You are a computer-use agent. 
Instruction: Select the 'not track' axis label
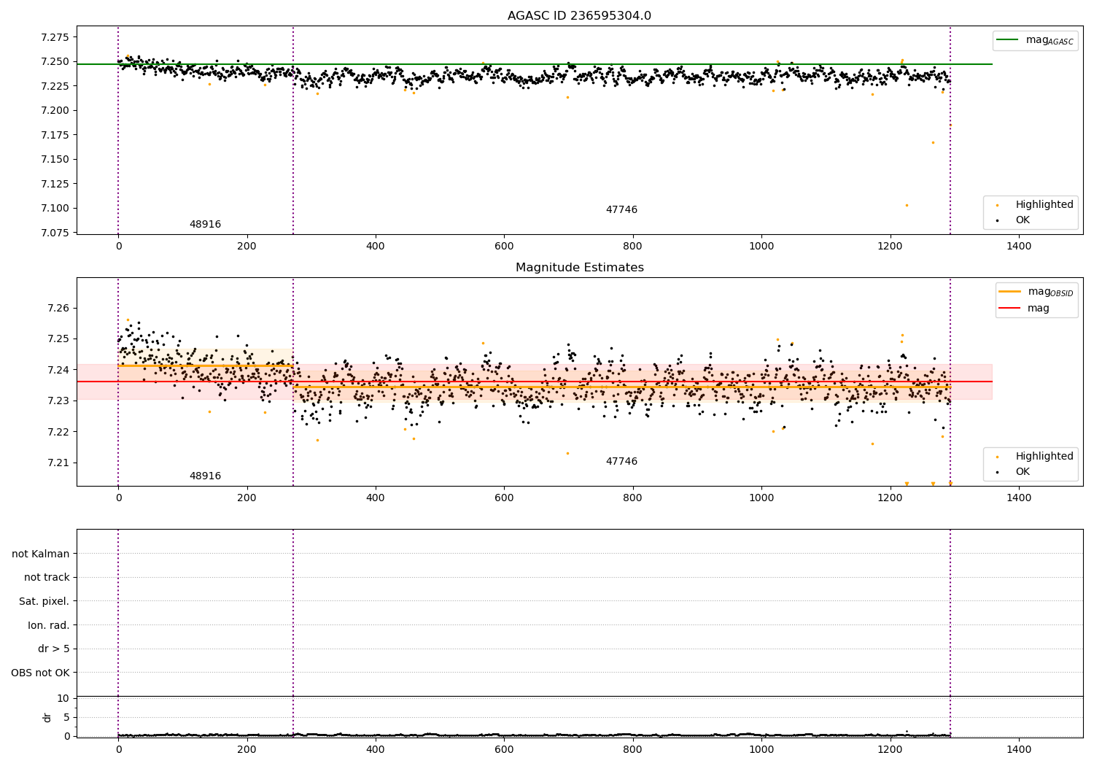(47, 577)
